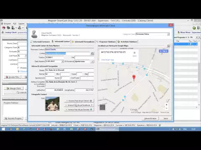Click the Salvare & Iesire button
This screenshot has height=150, width=201.
tap(150, 118)
